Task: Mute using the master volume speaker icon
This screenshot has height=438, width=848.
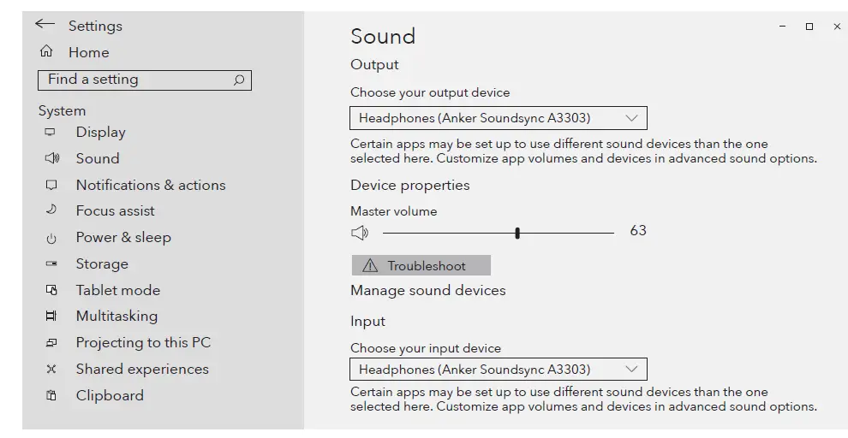Action: tap(360, 233)
